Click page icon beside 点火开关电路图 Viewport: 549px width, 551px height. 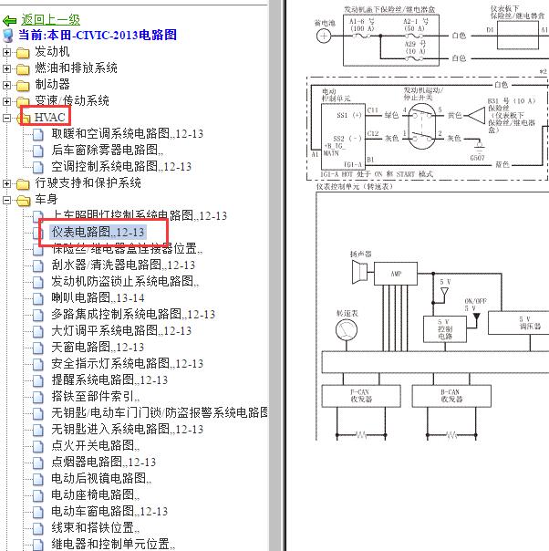coord(38,447)
